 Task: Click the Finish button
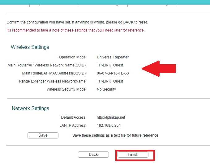pyautogui.click(x=133, y=155)
